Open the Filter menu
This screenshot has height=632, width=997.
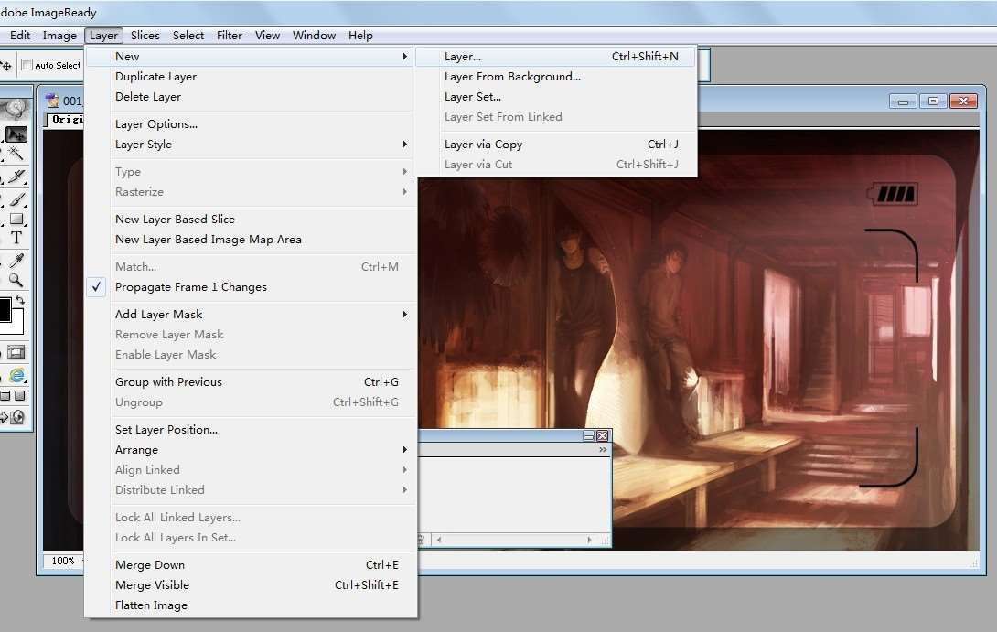pos(229,36)
